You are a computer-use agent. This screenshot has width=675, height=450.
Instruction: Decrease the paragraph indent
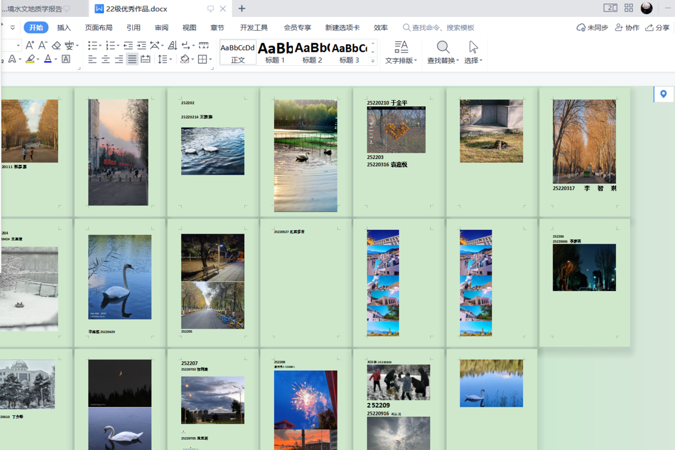pos(128,46)
